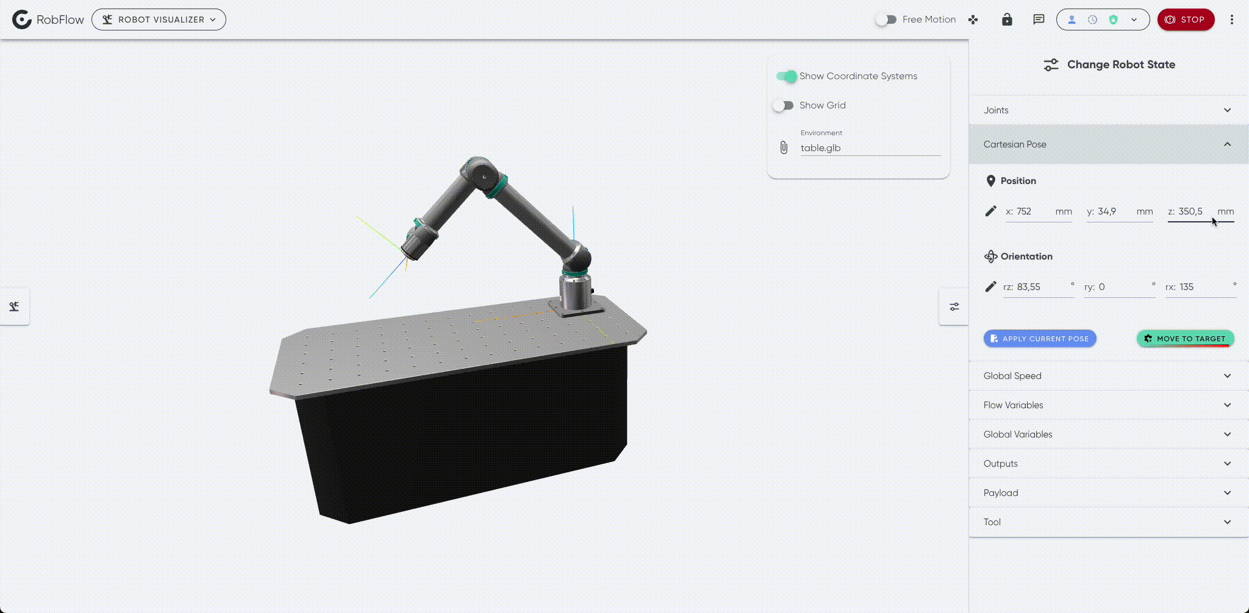Expand the Tool section
The width and height of the screenshot is (1249, 613).
(1108, 522)
